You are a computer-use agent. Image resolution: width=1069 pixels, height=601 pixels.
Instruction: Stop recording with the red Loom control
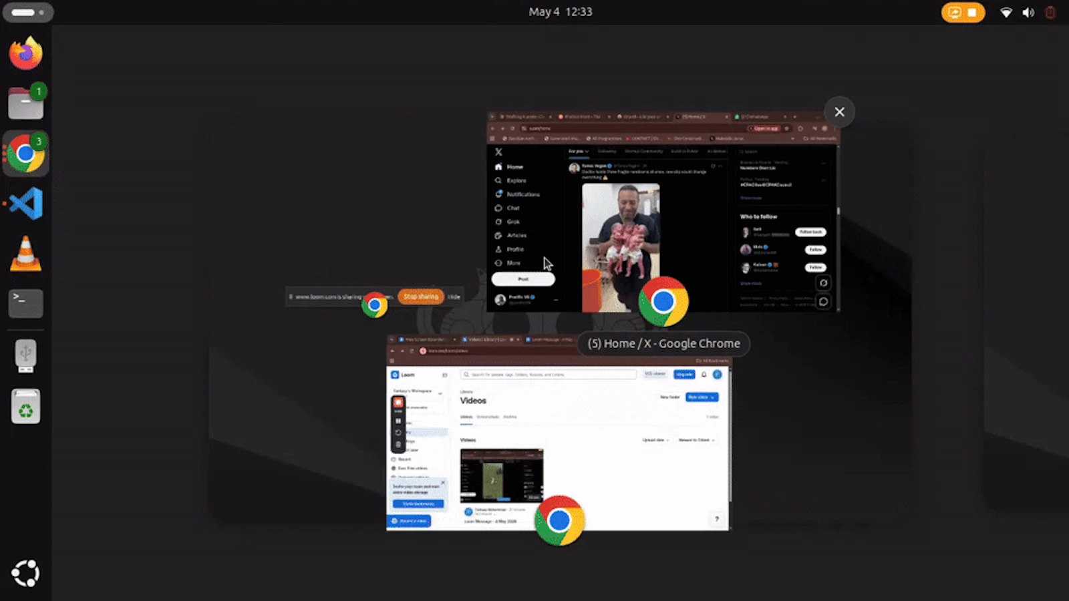coord(398,402)
